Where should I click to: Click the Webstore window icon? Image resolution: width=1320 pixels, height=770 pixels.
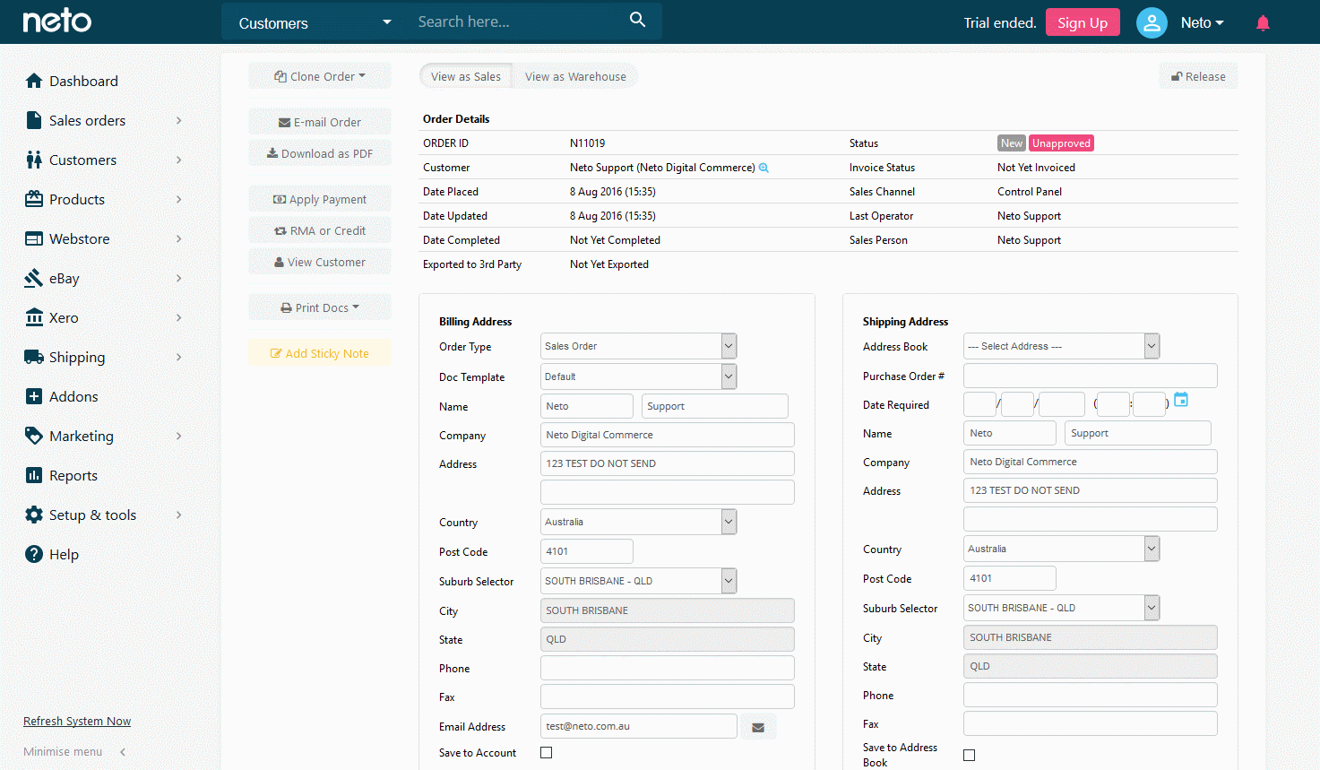[34, 238]
